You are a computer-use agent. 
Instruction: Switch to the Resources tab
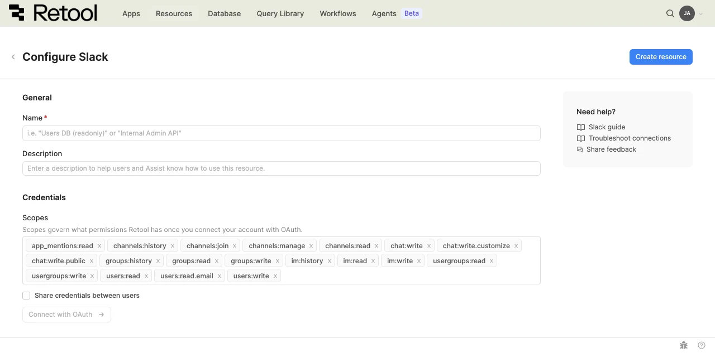pyautogui.click(x=174, y=13)
